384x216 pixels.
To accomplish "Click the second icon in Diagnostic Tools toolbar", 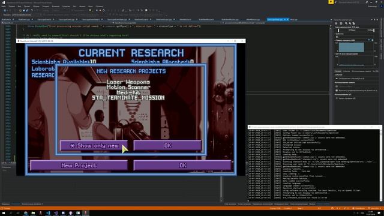I will 341,23.
